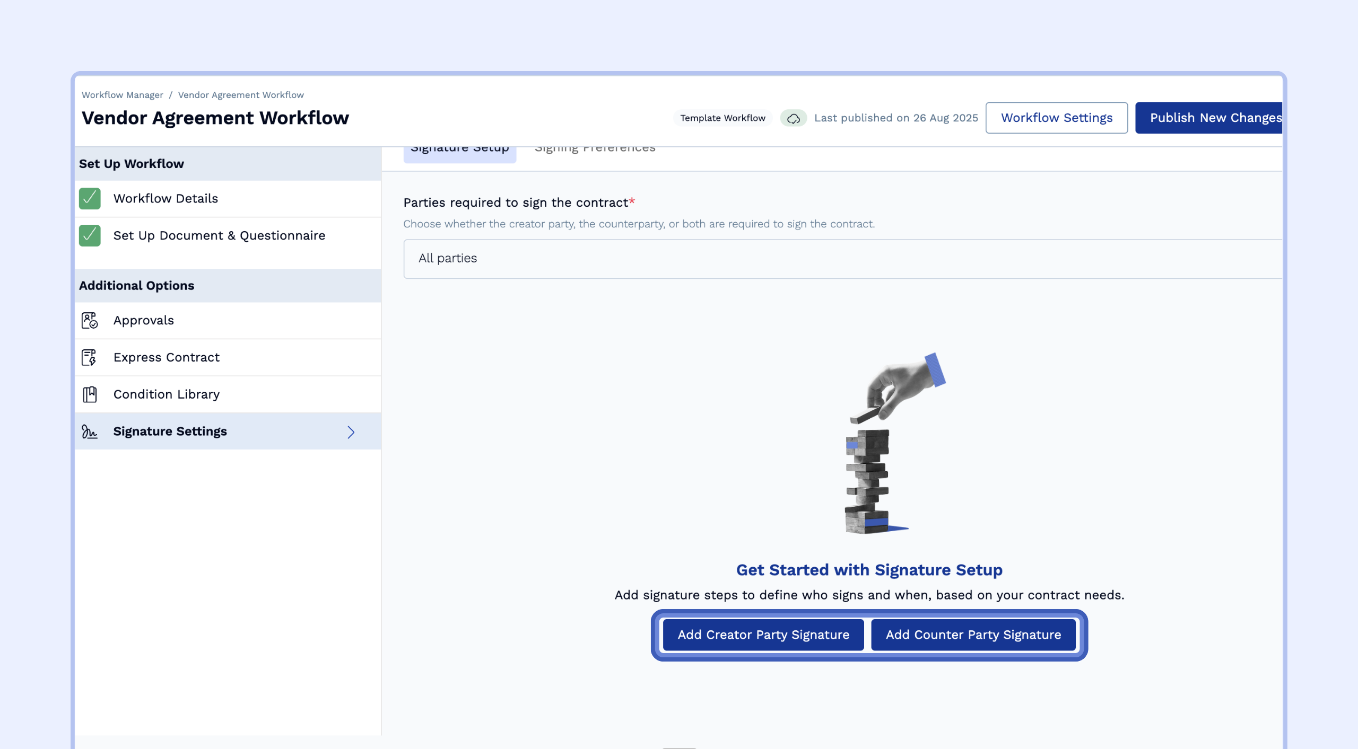Viewport: 1358px width, 749px height.
Task: Open the Signing Preferences tab
Action: coord(594,147)
